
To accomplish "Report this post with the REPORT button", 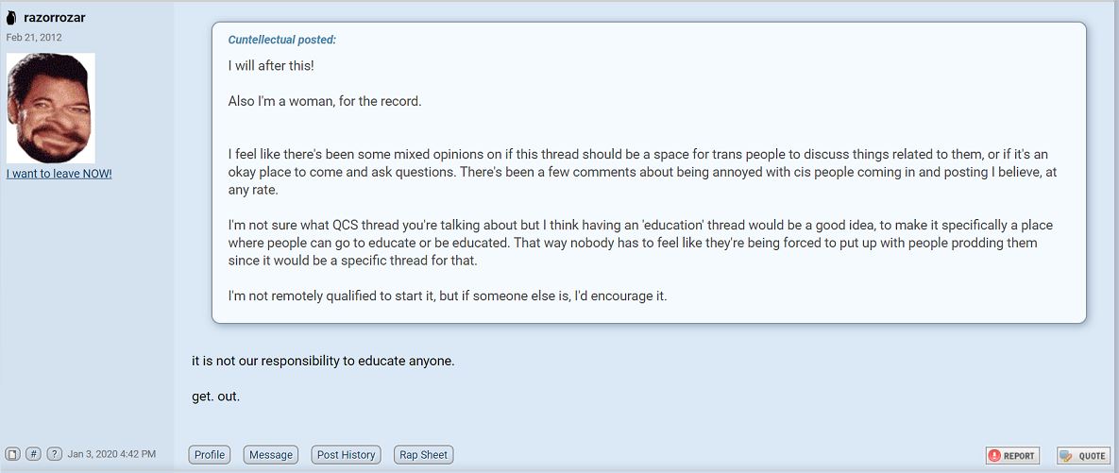I will click(1012, 456).
